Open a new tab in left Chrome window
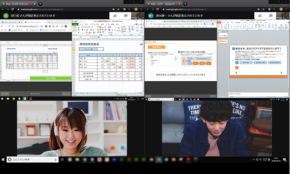290x174 pixels. click(40, 4)
